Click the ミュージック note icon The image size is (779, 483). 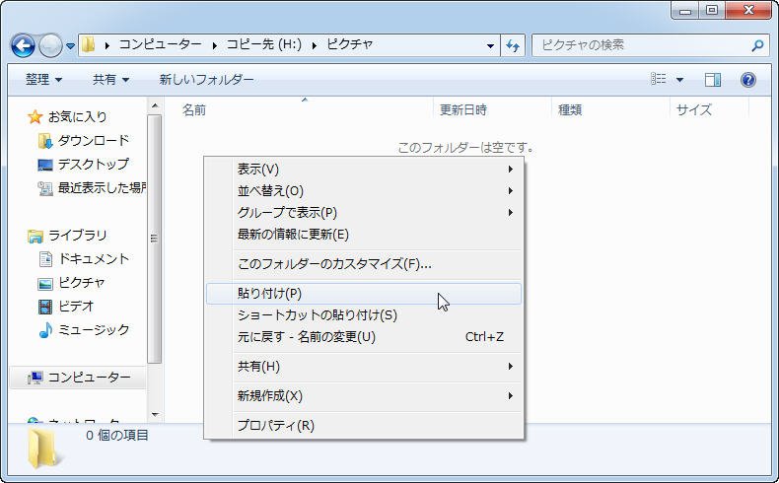click(x=45, y=330)
